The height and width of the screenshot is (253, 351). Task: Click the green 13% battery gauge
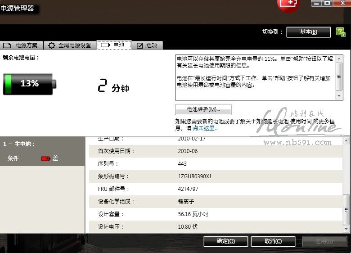[30, 84]
